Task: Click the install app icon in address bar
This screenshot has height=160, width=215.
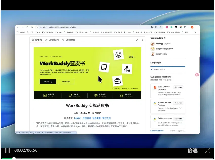Action: click(156, 27)
